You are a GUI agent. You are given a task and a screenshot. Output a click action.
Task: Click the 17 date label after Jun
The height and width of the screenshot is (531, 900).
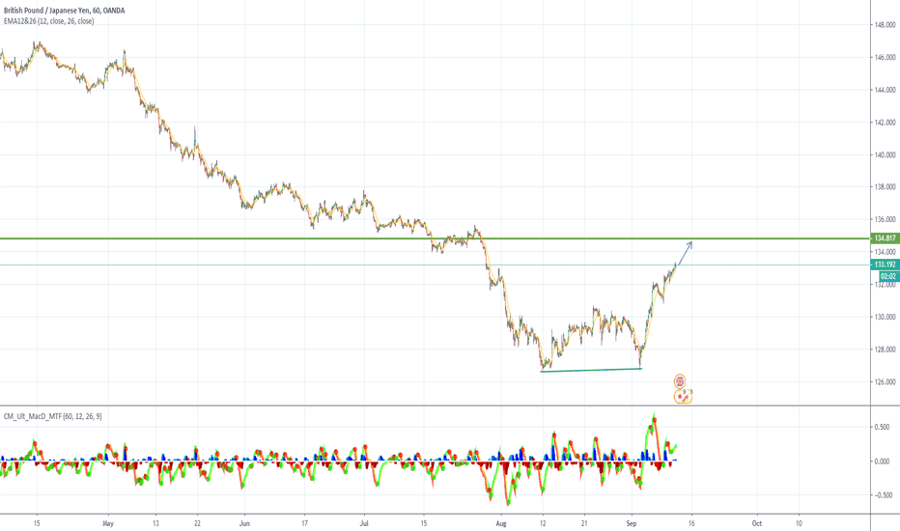pyautogui.click(x=304, y=523)
